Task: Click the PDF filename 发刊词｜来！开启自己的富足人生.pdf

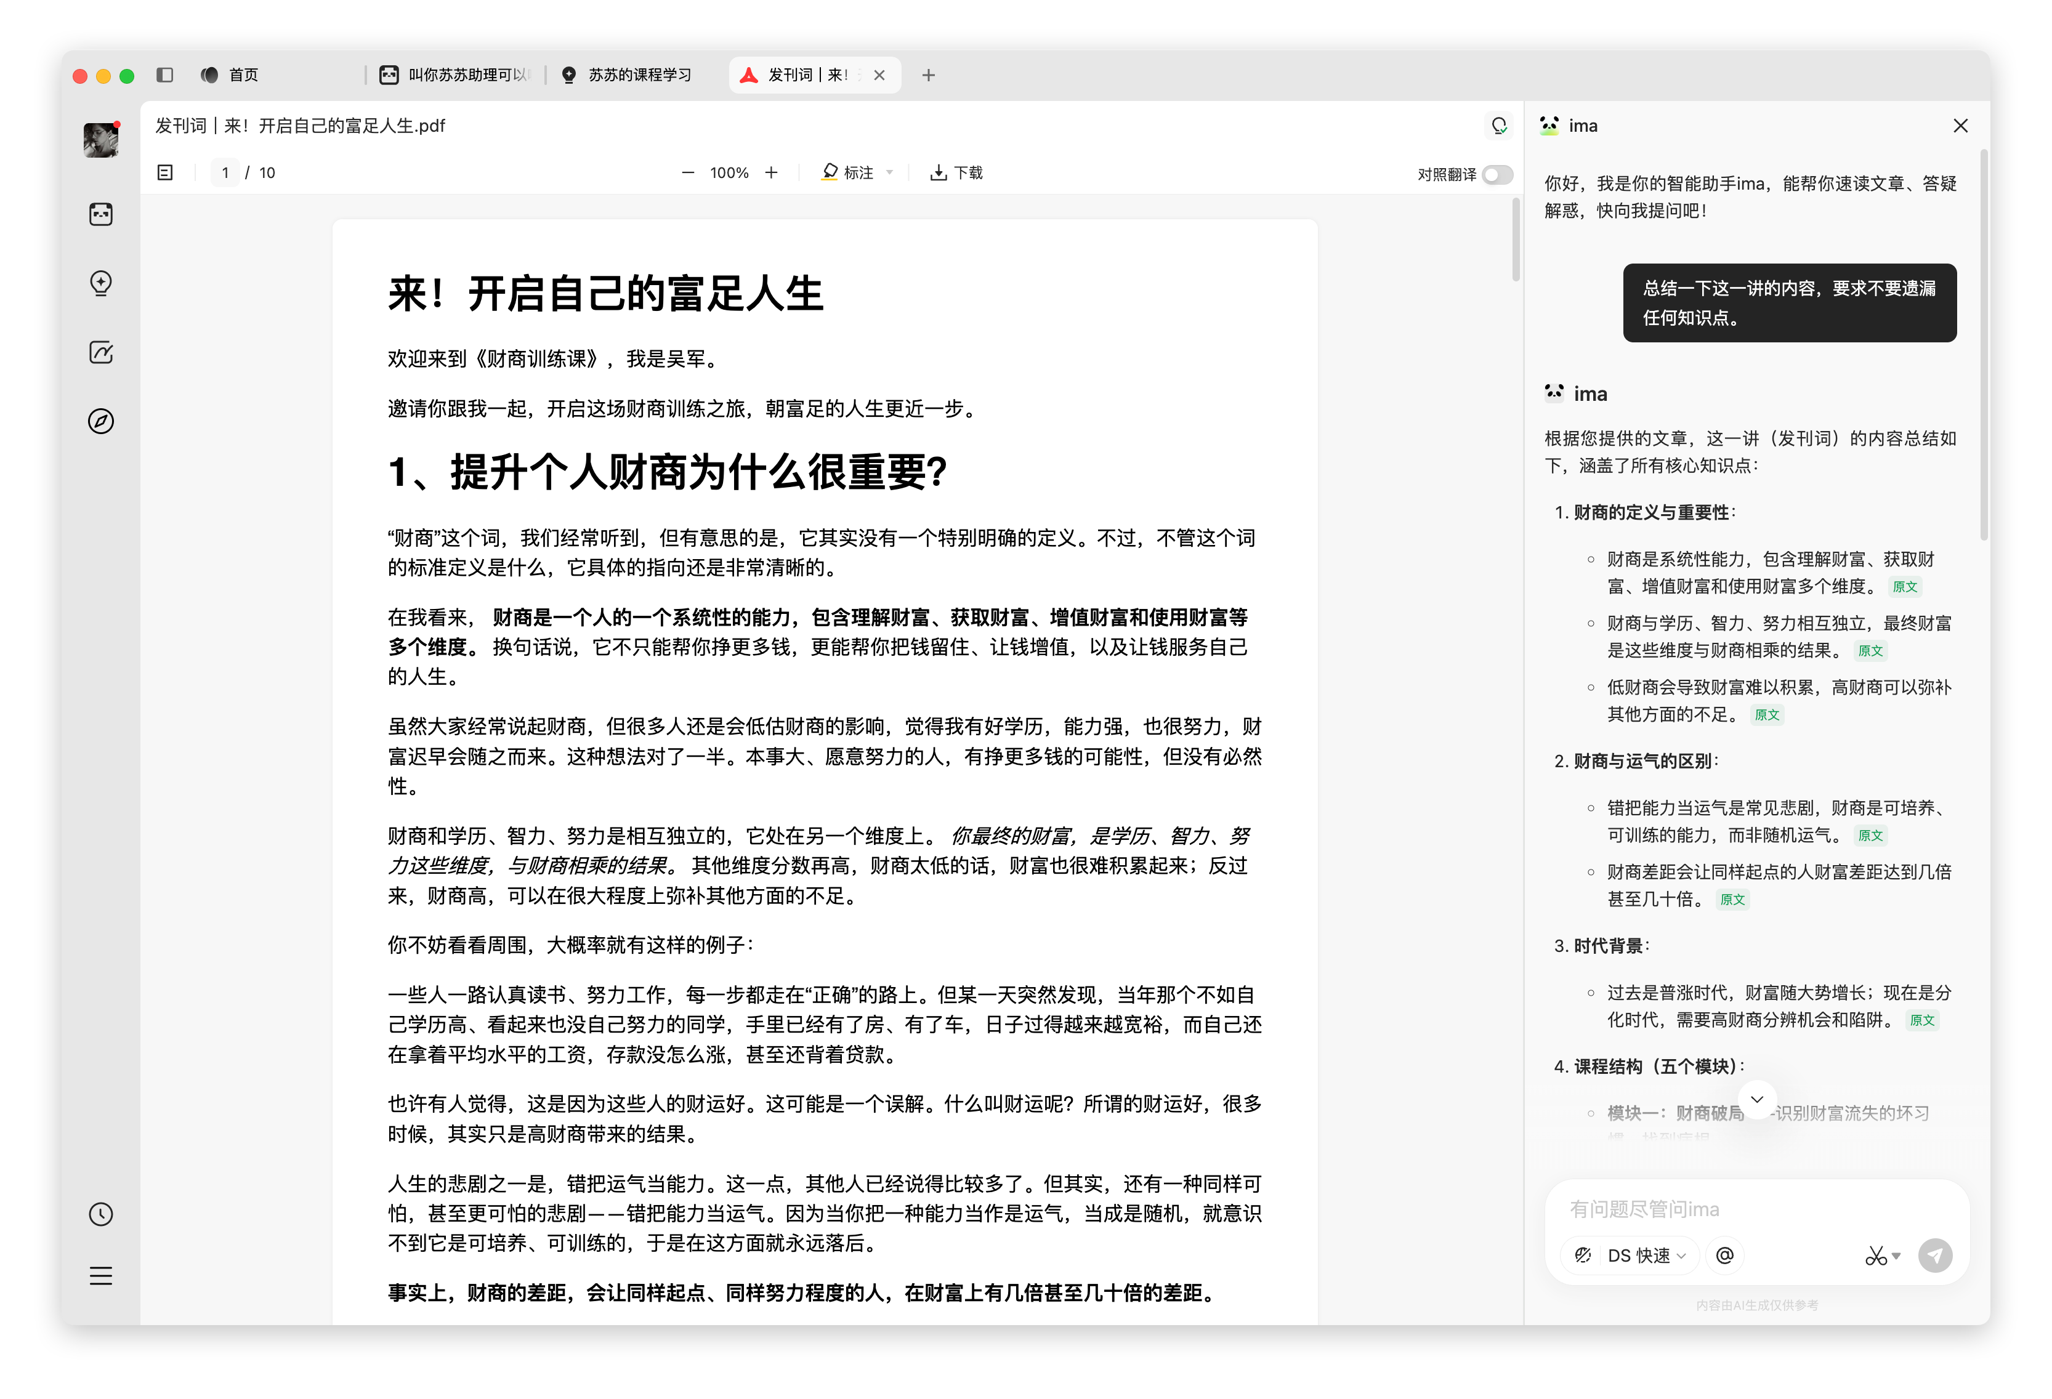Action: [x=300, y=126]
